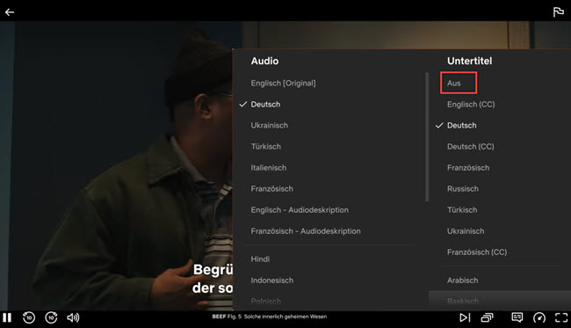Select Deutsch (CC) subtitles
The height and width of the screenshot is (328, 571).
[471, 147]
